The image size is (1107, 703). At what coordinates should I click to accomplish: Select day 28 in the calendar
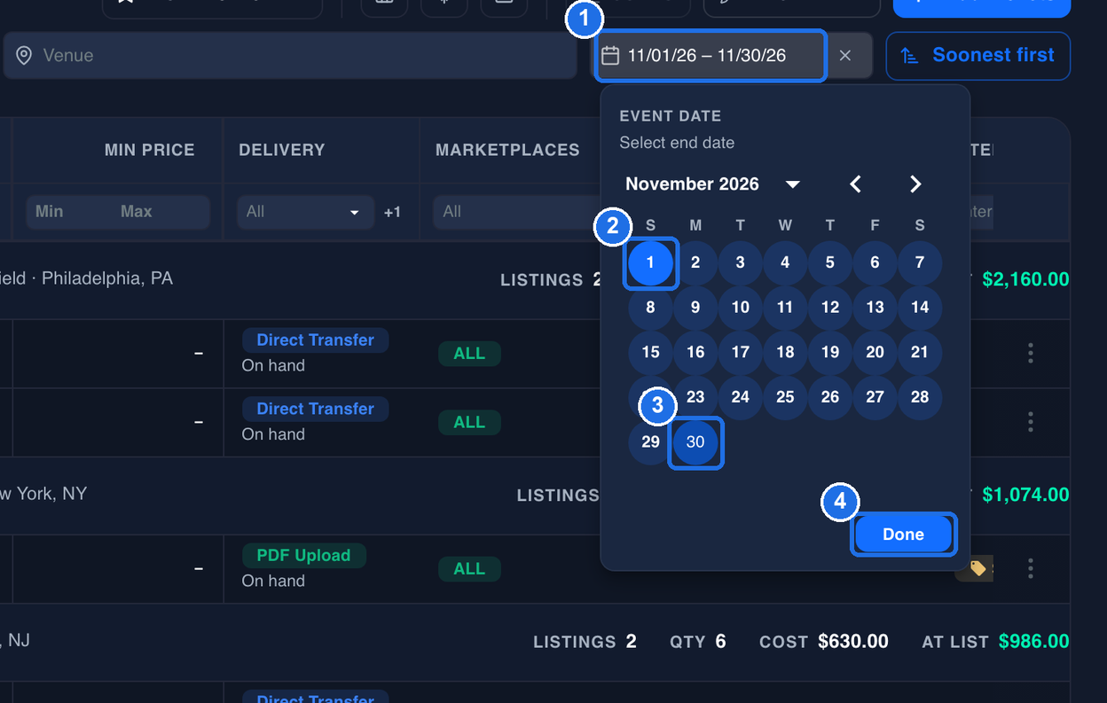click(x=920, y=397)
